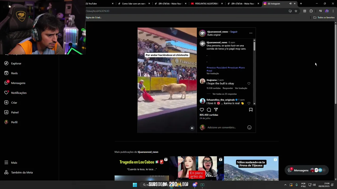Open Reels from the sidebar
This screenshot has height=189, width=337.
pos(11,73)
